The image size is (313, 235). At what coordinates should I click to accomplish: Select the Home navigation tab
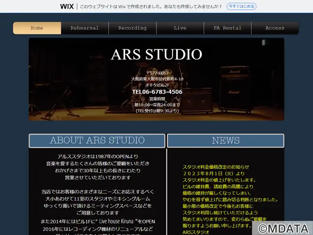[x=37, y=28]
